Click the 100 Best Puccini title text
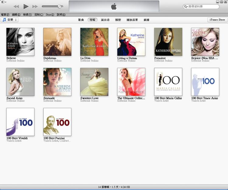The width and height of the screenshot is (228, 190). 54,138
